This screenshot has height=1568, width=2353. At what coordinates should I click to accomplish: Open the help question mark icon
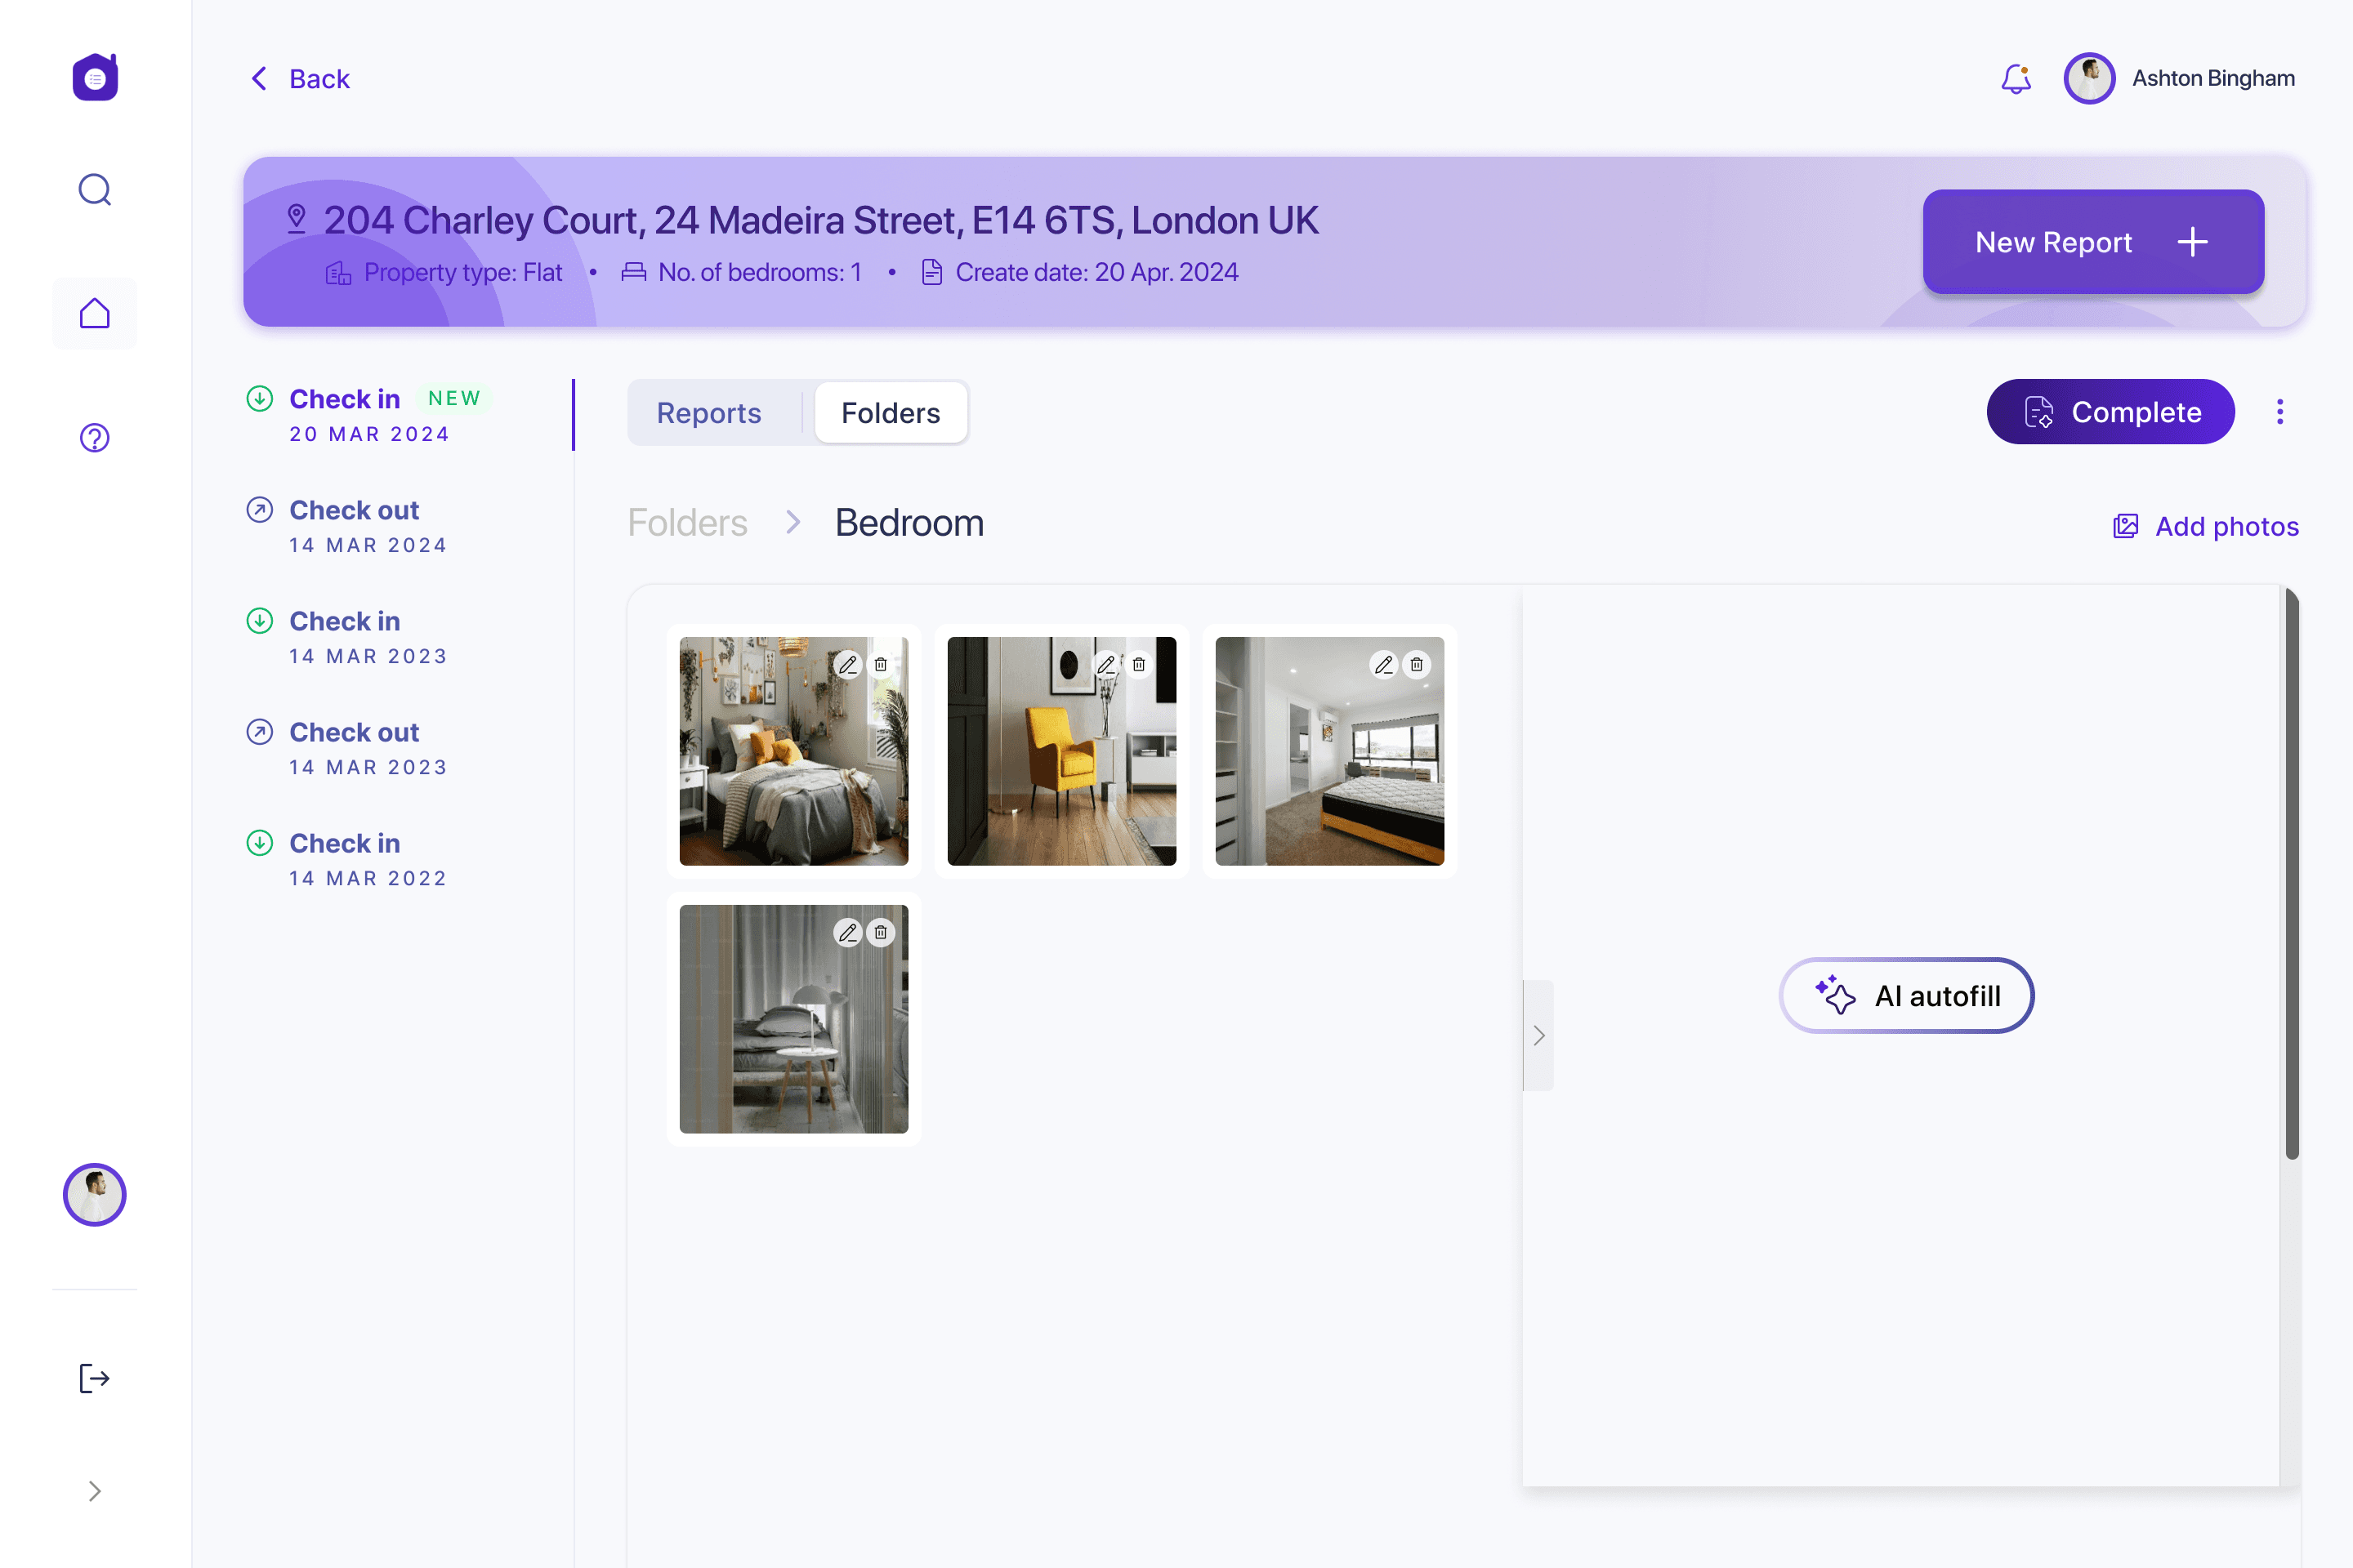pyautogui.click(x=95, y=438)
